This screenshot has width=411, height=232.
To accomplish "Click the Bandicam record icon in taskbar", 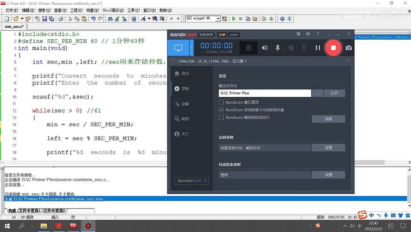I will [88, 226].
